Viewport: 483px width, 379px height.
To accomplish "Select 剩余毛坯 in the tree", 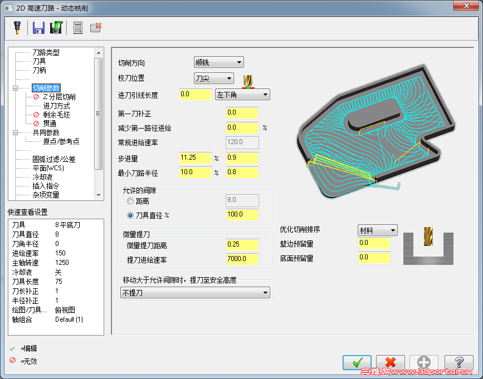I will [x=56, y=115].
